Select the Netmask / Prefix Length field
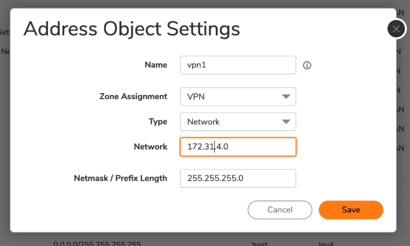This screenshot has height=246, width=410. click(x=238, y=178)
